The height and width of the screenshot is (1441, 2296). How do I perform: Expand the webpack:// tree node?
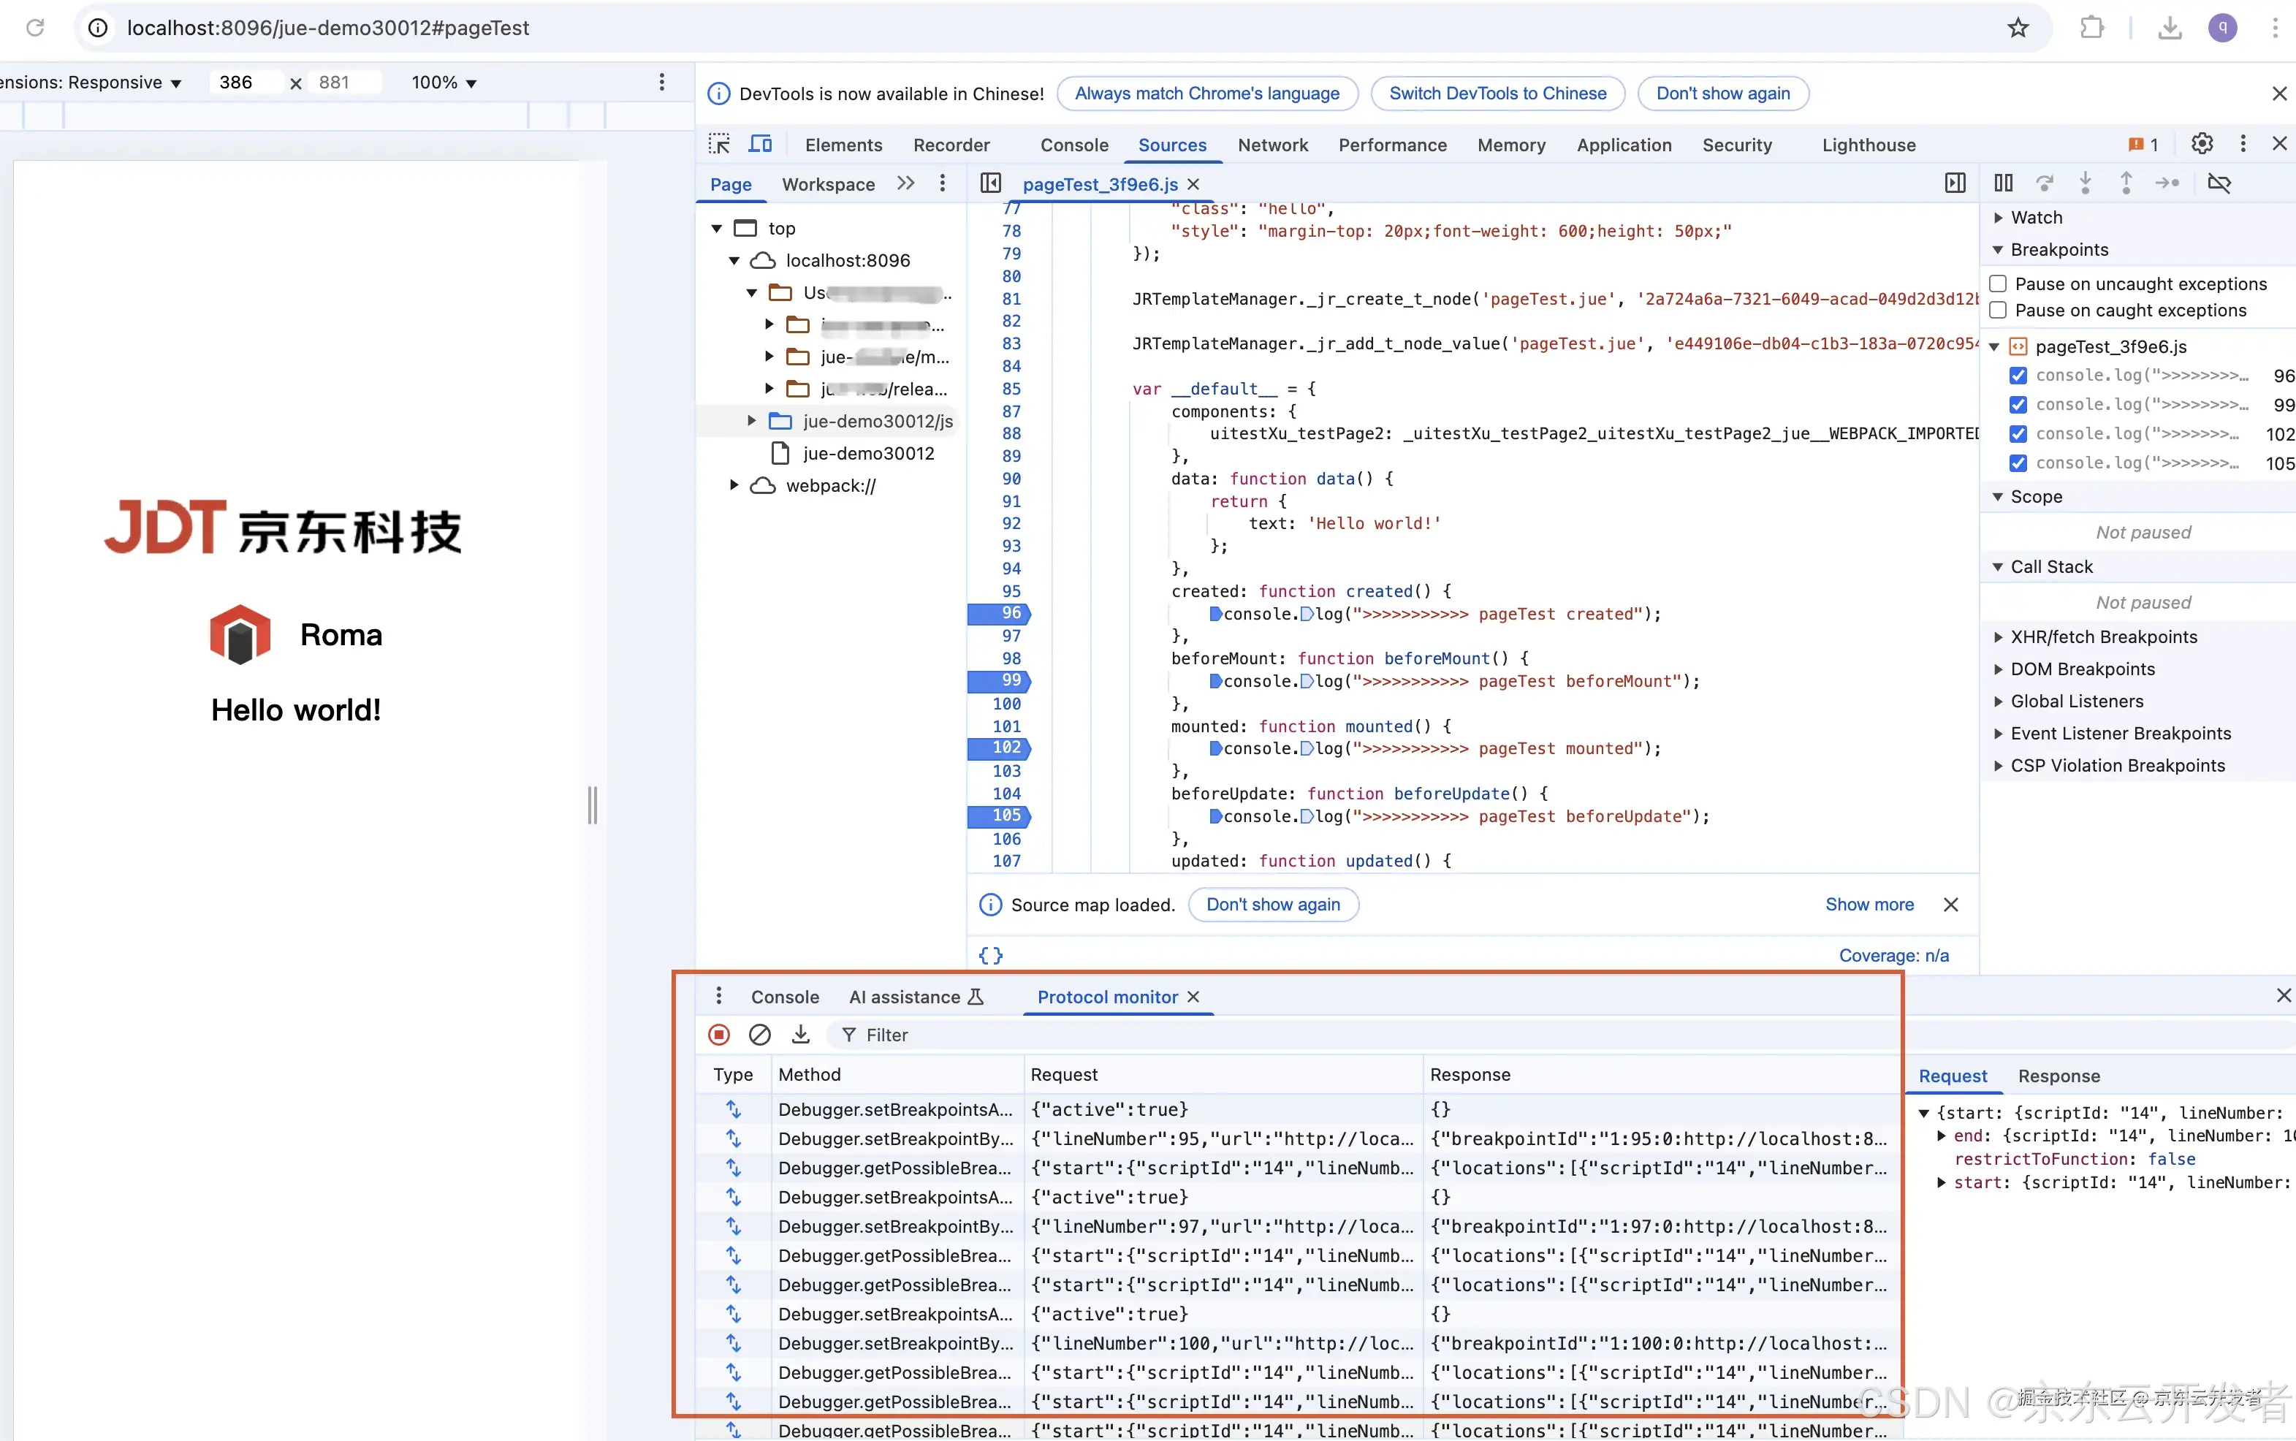tap(732, 485)
